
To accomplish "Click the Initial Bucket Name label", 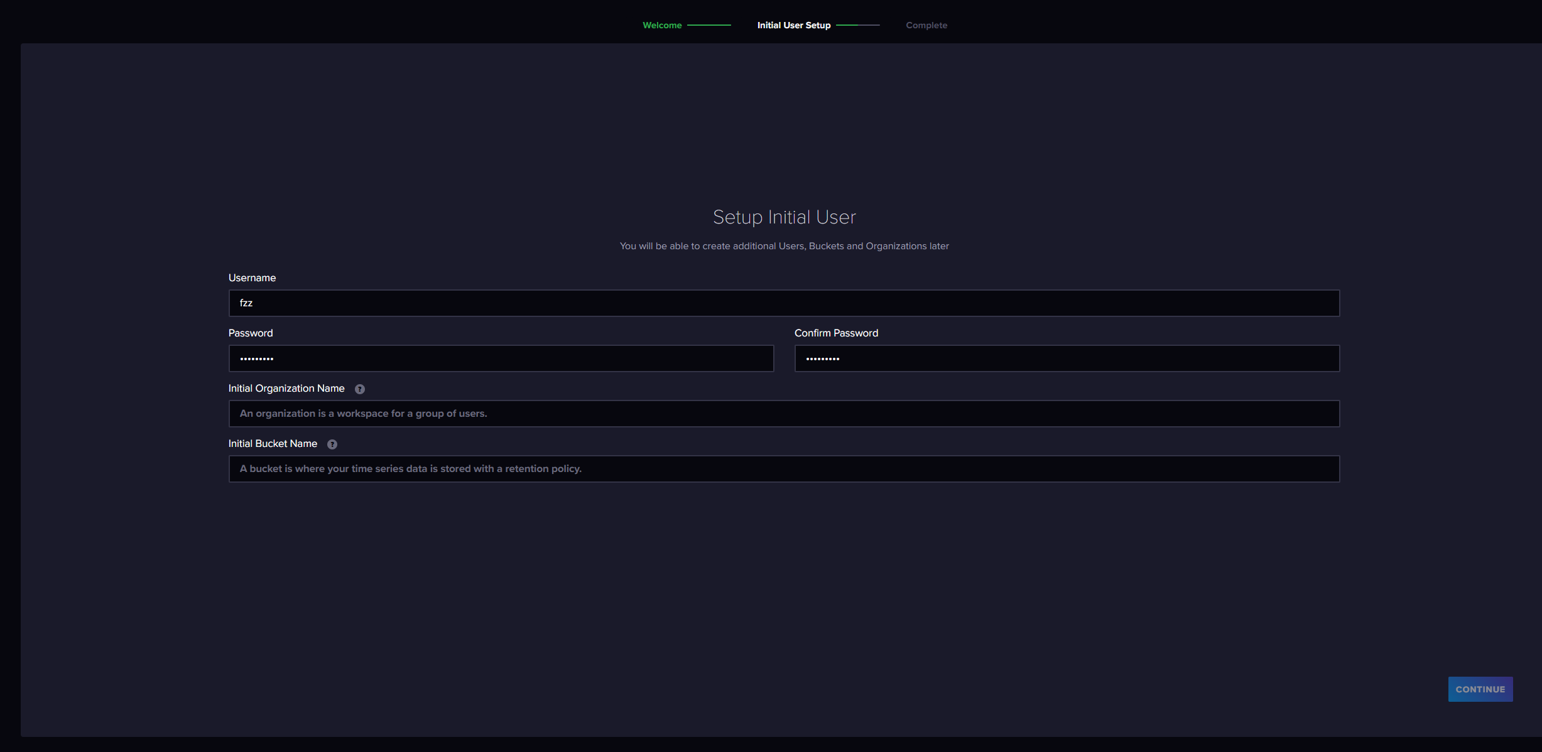I will pos(273,444).
